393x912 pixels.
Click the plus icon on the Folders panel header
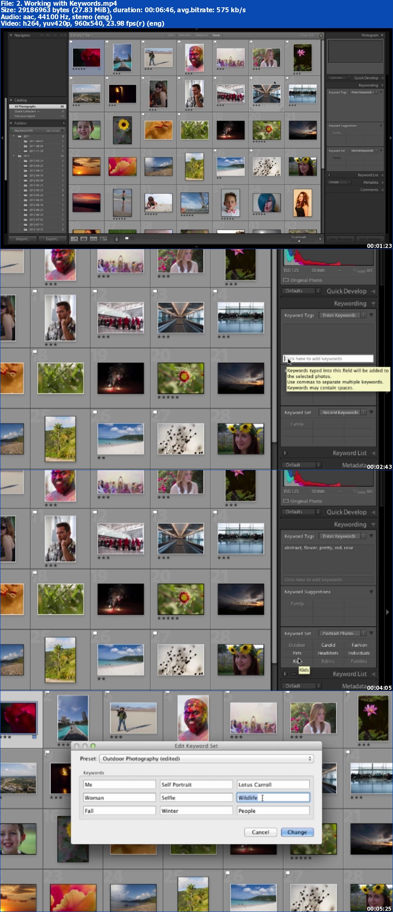(x=64, y=123)
